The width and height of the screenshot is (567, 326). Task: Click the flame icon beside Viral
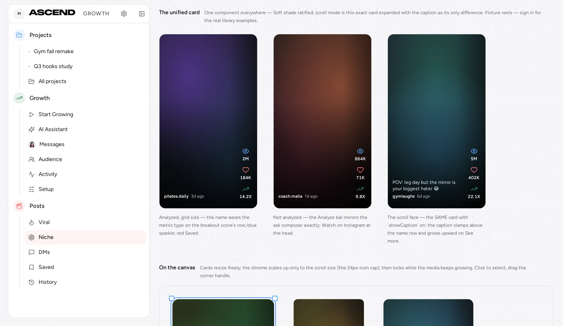(x=31, y=222)
